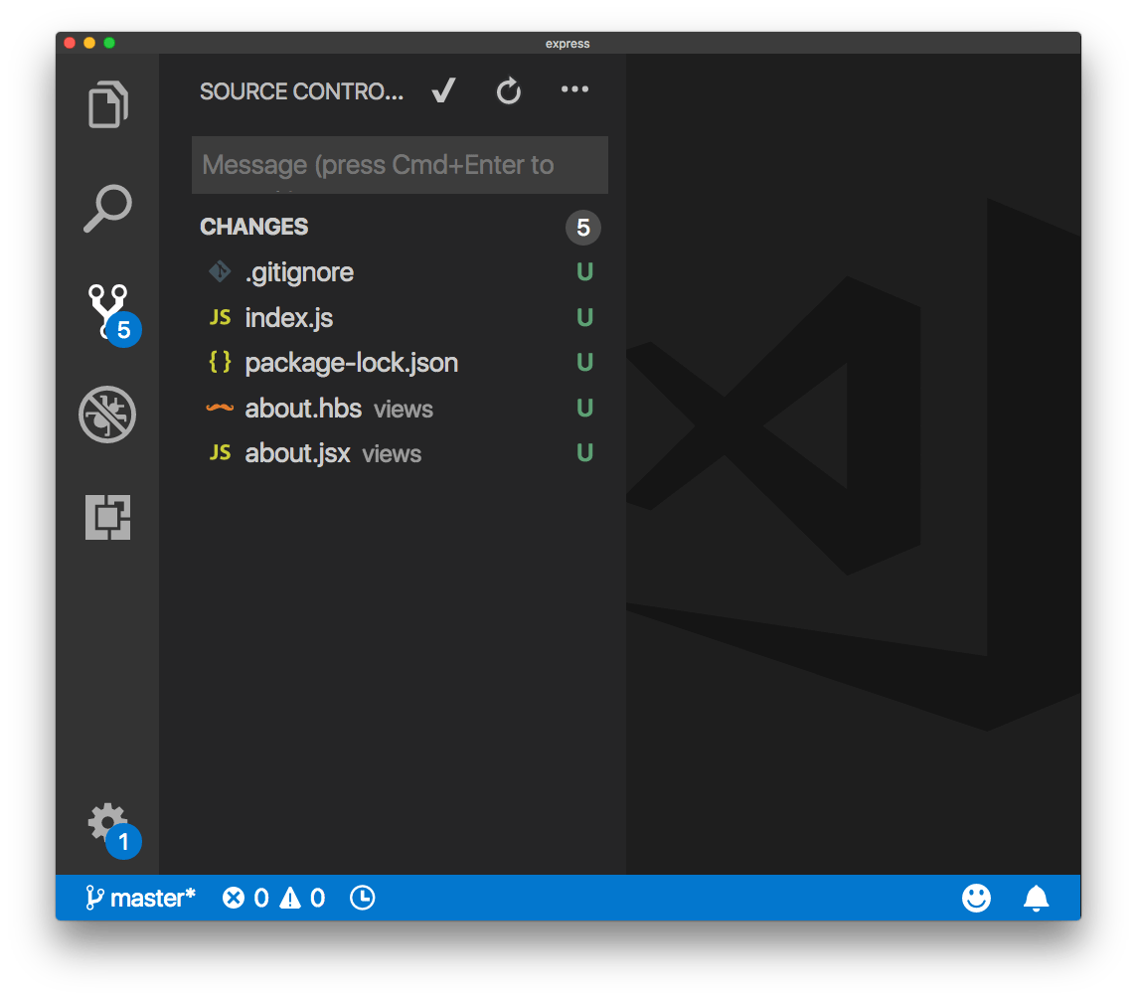The height and width of the screenshot is (1000, 1137).
Task: Open the Extensions view icon
Action: (107, 517)
